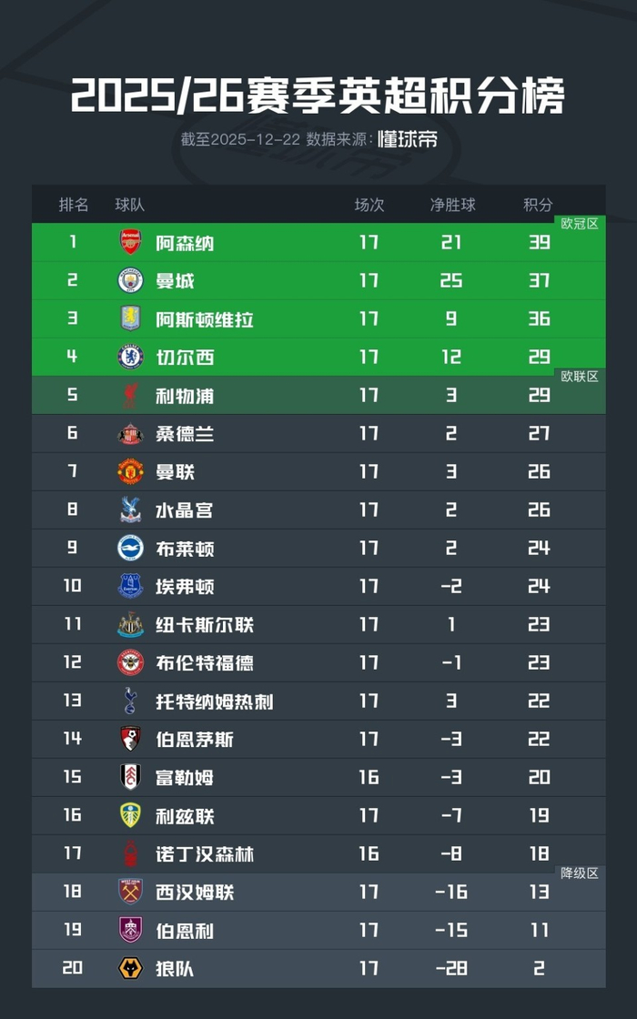Viewport: 637px width, 1019px height.
Task: Click the Brighton club crest
Action: 130,548
